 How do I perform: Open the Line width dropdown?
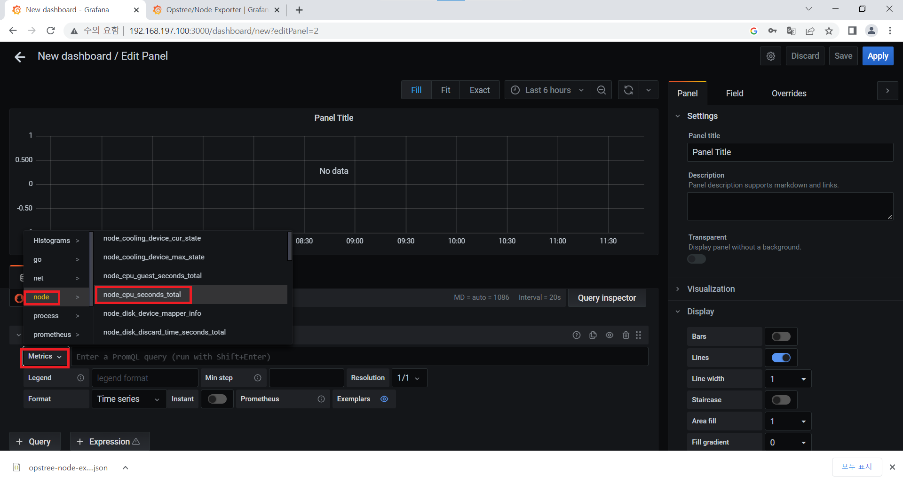(x=788, y=379)
